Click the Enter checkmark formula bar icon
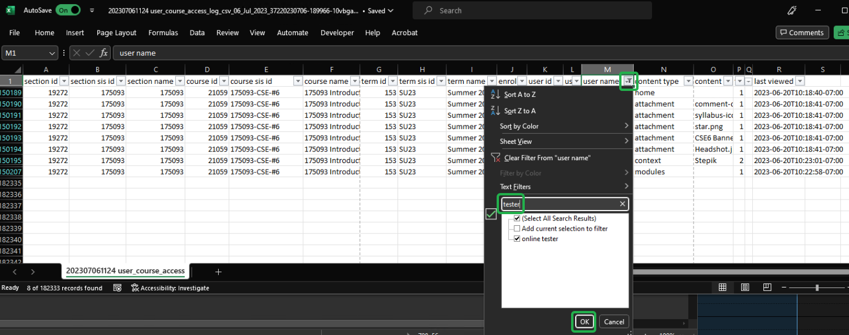The width and height of the screenshot is (849, 335). point(90,53)
